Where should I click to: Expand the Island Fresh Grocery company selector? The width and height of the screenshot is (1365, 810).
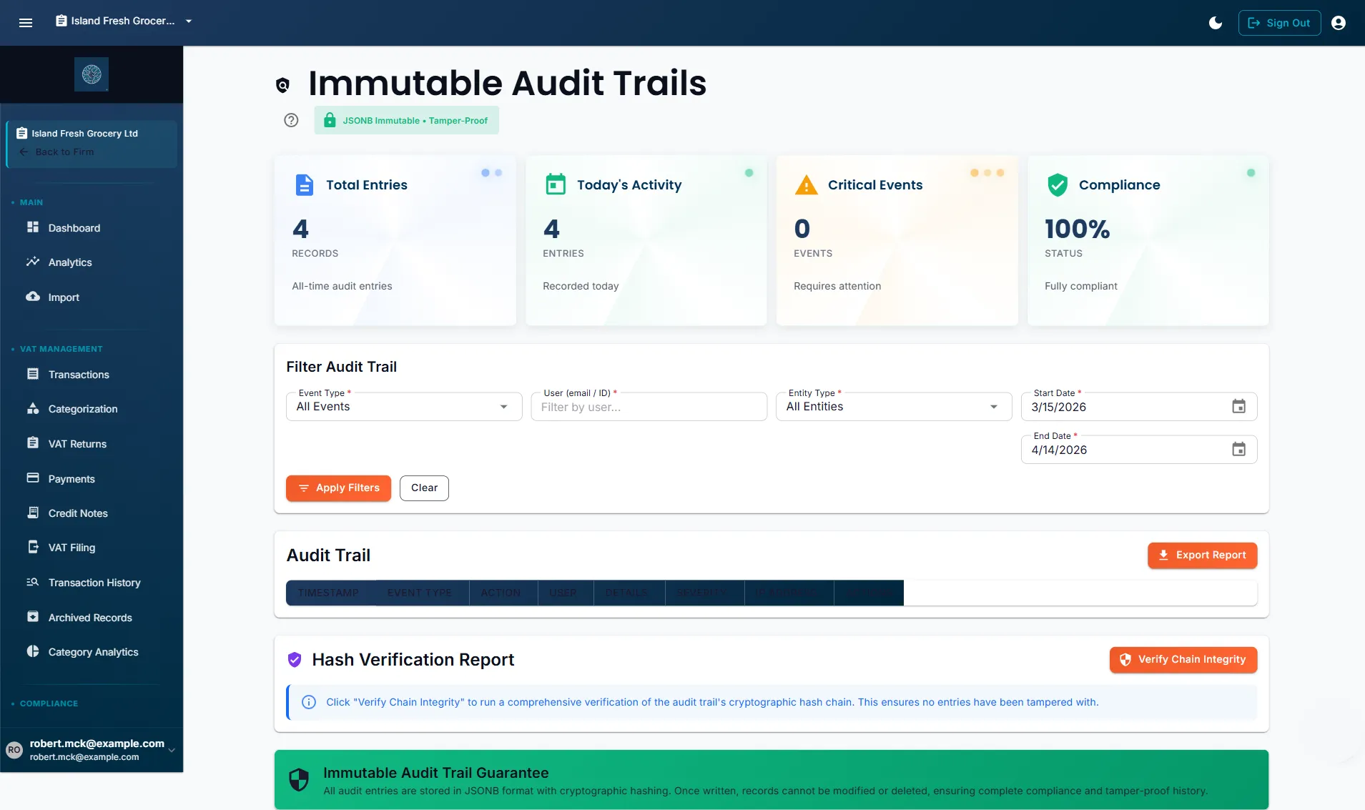click(124, 21)
